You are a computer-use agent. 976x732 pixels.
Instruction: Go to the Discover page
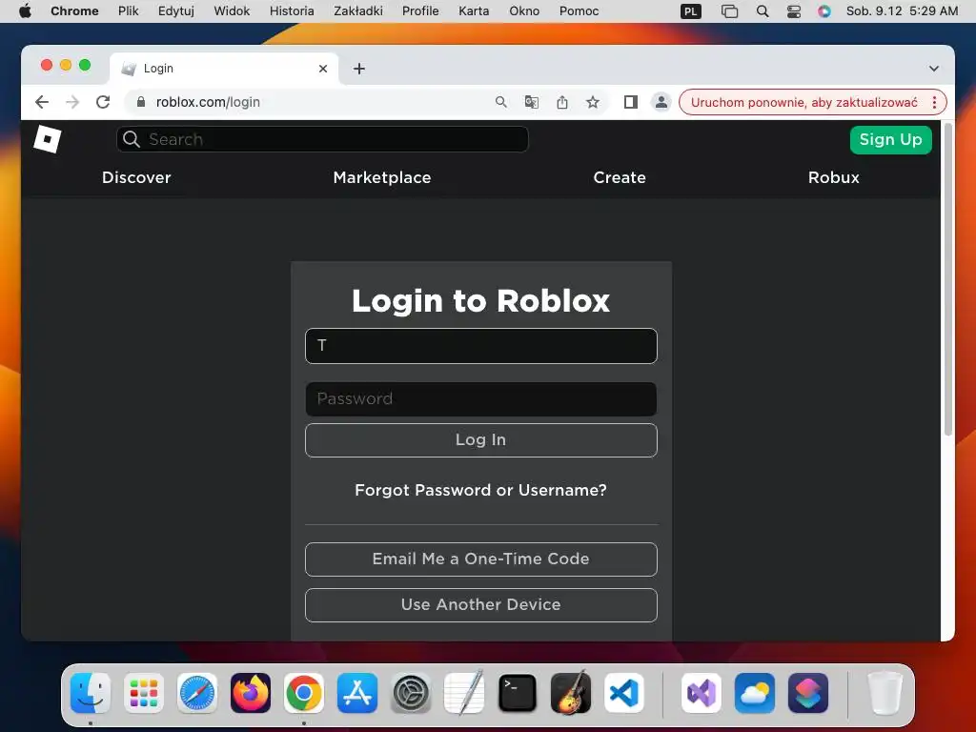pos(136,177)
